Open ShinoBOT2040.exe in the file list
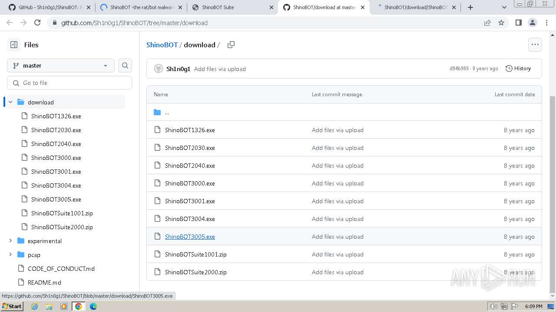 coord(190,166)
